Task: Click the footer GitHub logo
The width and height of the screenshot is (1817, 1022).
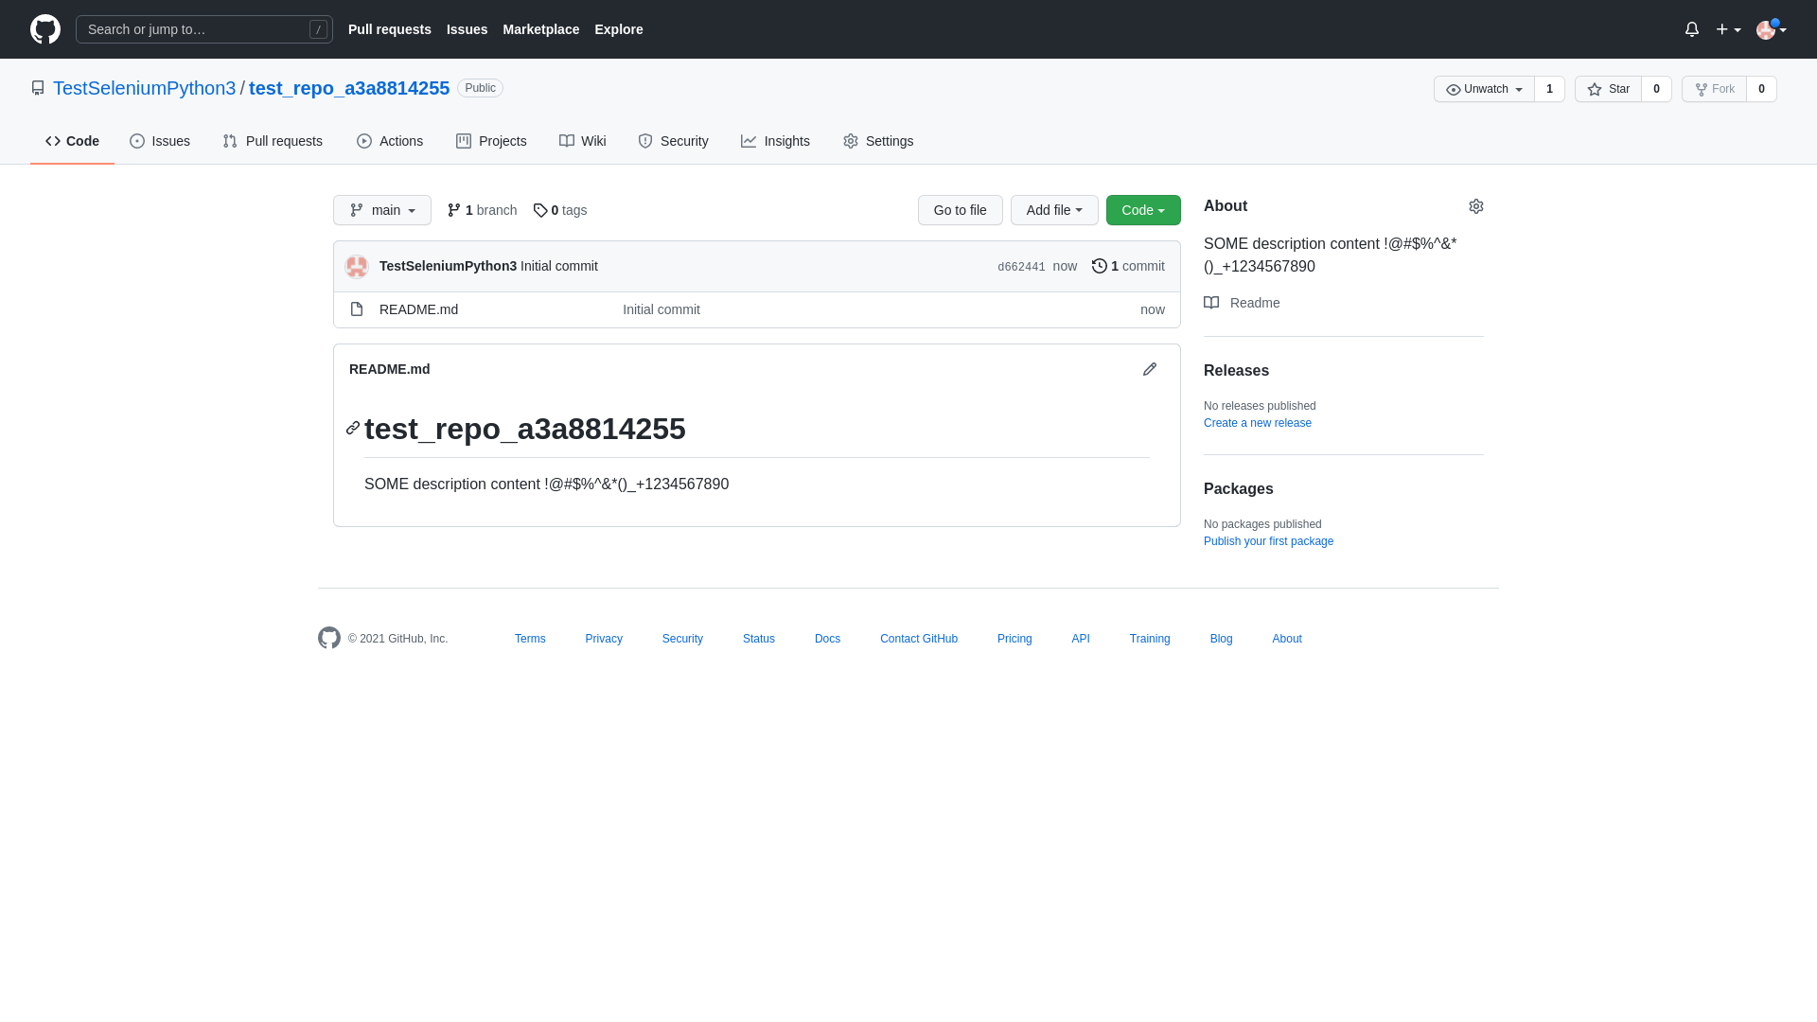Action: point(329,638)
